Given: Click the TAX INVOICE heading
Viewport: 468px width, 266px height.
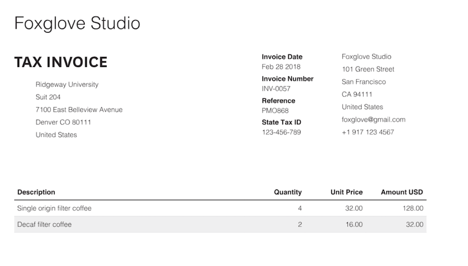Looking at the screenshot, I should [61, 62].
